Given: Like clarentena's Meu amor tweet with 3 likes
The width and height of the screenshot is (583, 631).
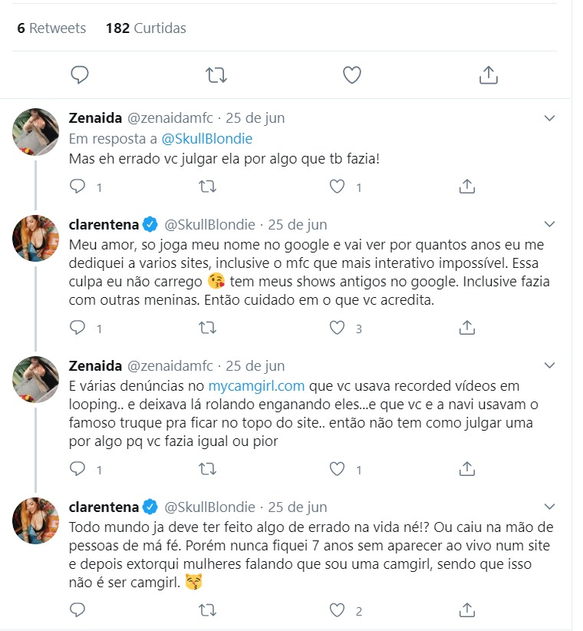Looking at the screenshot, I should click(x=337, y=328).
